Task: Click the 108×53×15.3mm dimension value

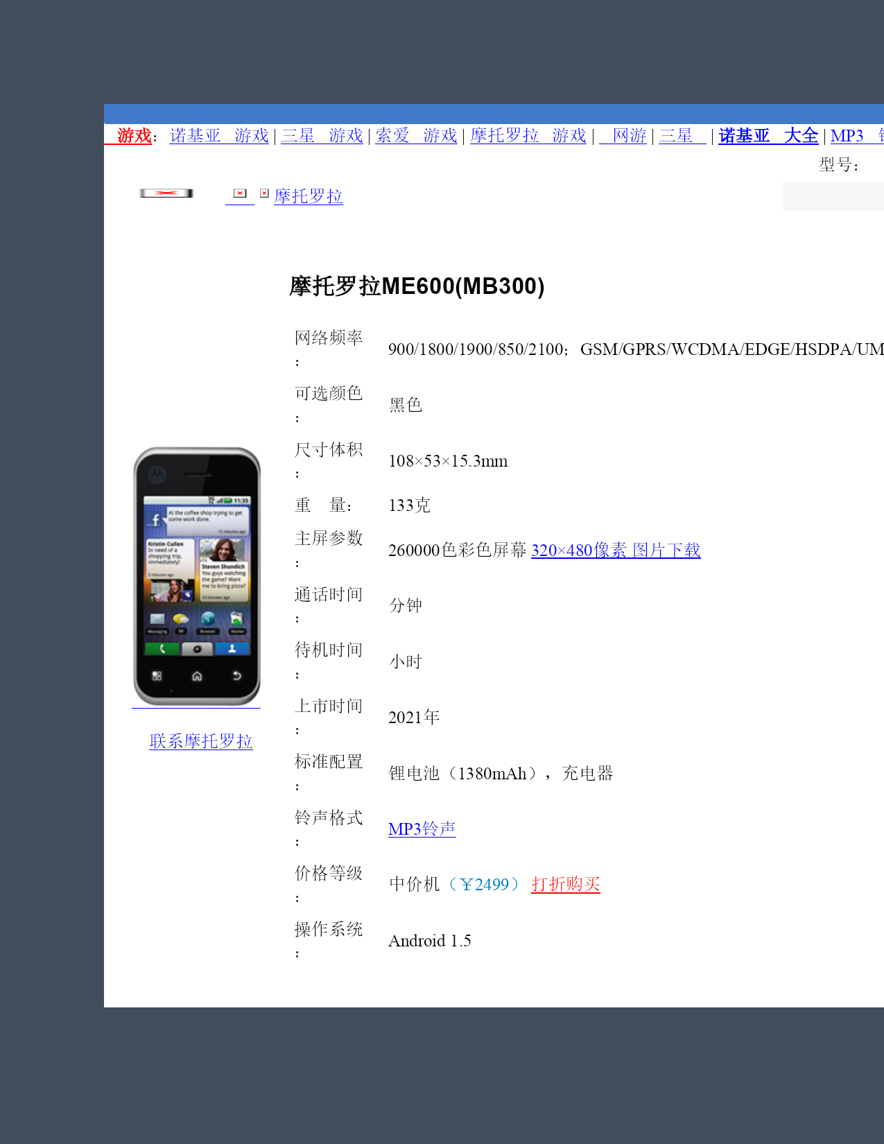Action: click(x=448, y=461)
